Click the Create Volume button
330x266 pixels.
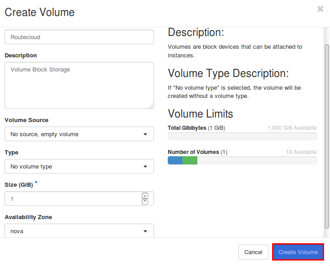(x=298, y=252)
